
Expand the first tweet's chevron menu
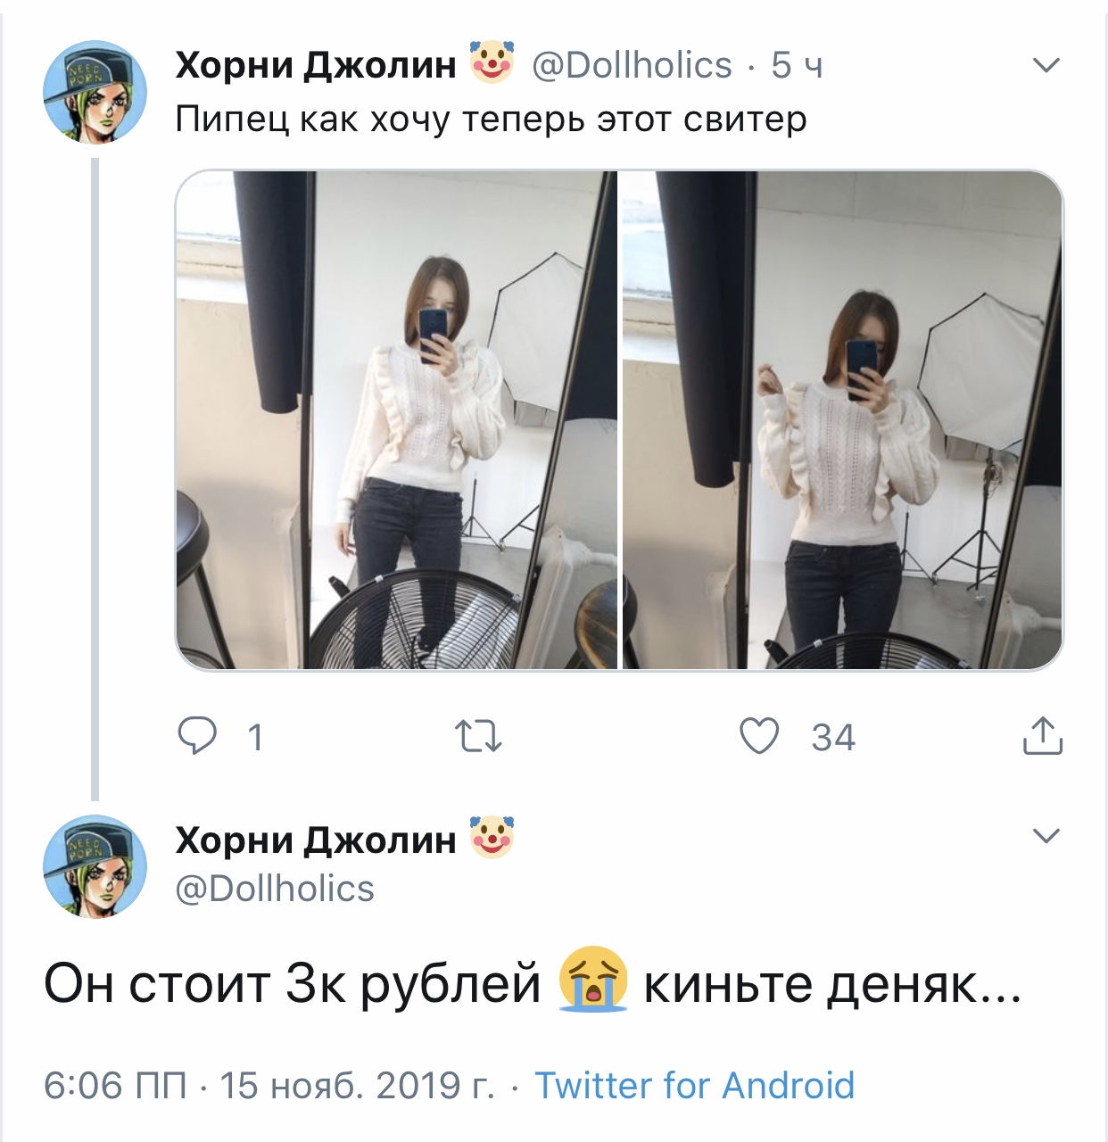pos(1045,65)
